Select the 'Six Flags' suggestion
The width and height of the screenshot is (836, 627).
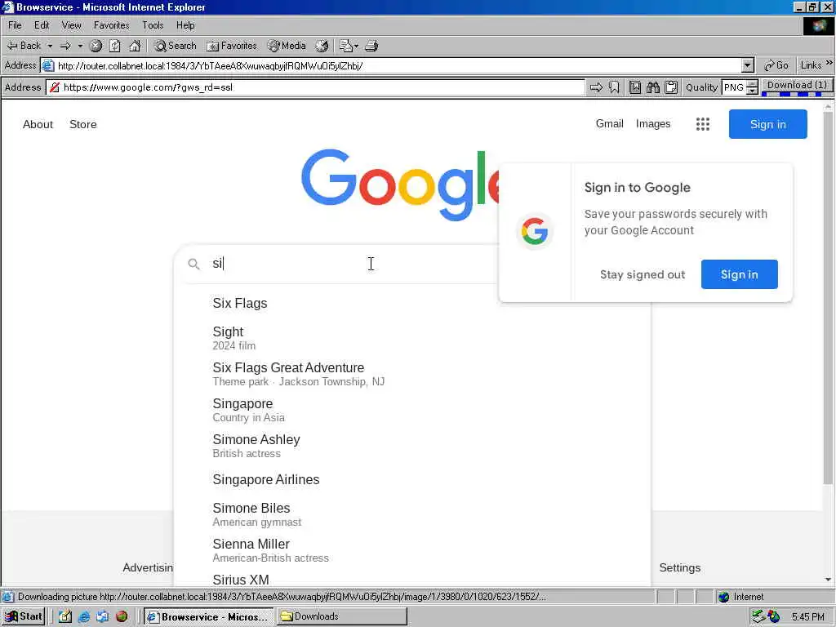pos(411,304)
